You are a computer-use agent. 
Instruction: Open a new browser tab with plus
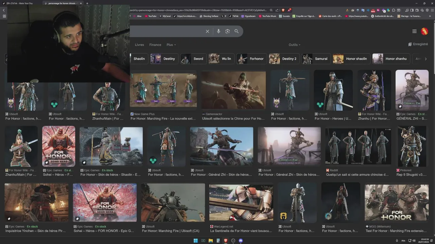(87, 3)
